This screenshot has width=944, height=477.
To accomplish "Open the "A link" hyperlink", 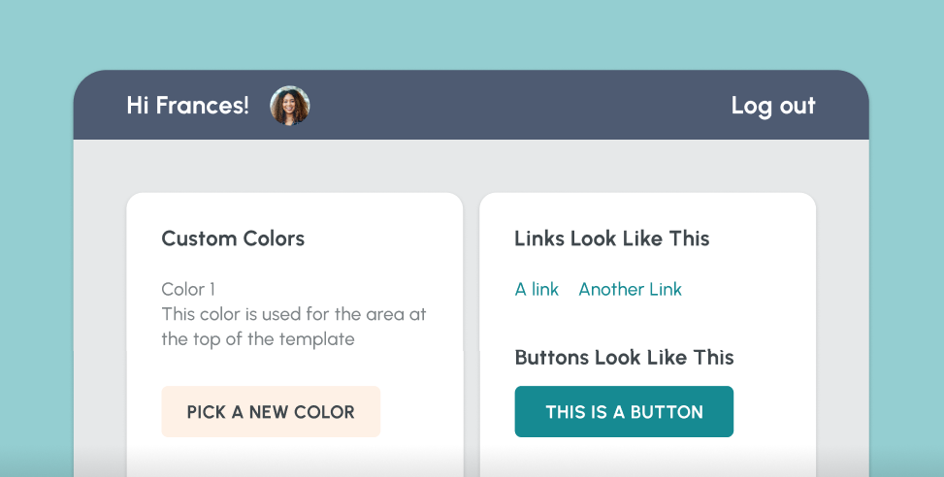I will click(537, 289).
